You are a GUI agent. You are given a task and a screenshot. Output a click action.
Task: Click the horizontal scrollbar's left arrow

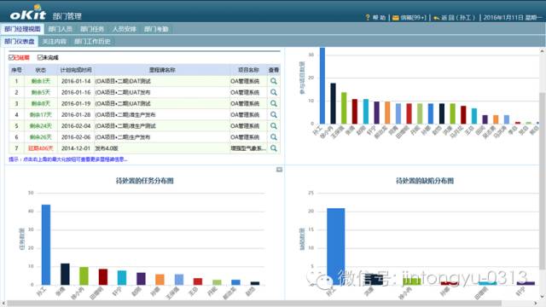pyautogui.click(x=3, y=304)
